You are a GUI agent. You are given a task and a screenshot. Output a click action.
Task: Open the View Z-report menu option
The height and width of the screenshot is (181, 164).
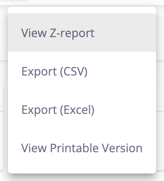tap(82, 33)
